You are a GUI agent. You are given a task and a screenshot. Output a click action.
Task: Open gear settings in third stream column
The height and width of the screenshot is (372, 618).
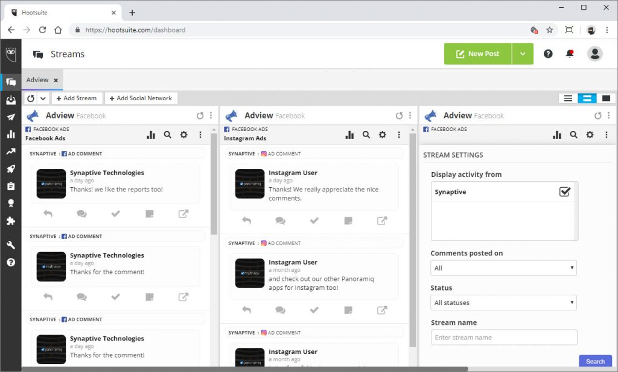coord(590,135)
